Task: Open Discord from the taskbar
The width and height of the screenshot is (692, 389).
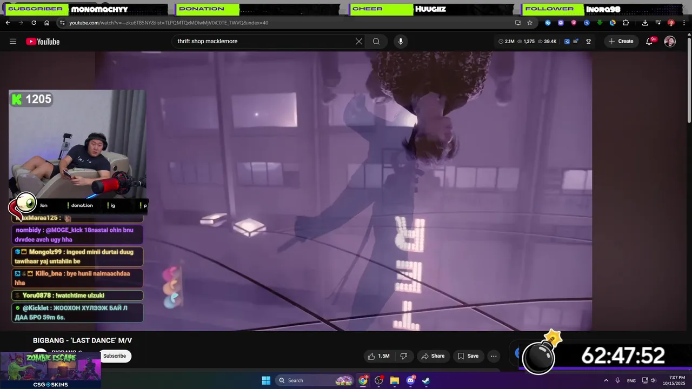Action: pyautogui.click(x=410, y=380)
